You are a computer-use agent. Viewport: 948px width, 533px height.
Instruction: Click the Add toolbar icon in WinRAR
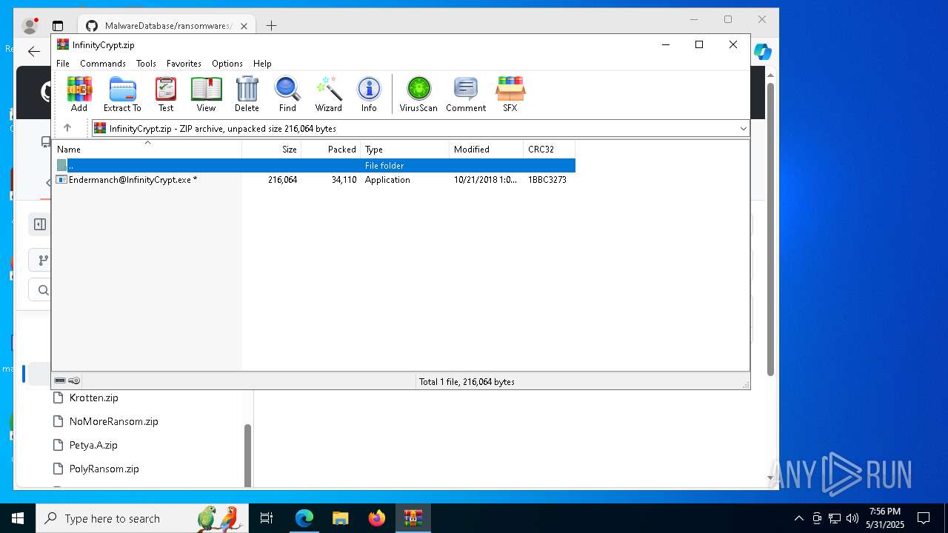pyautogui.click(x=79, y=94)
